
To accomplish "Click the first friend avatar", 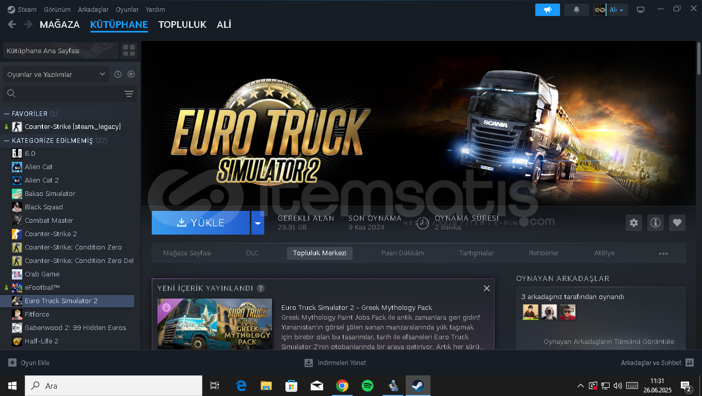I will click(530, 312).
